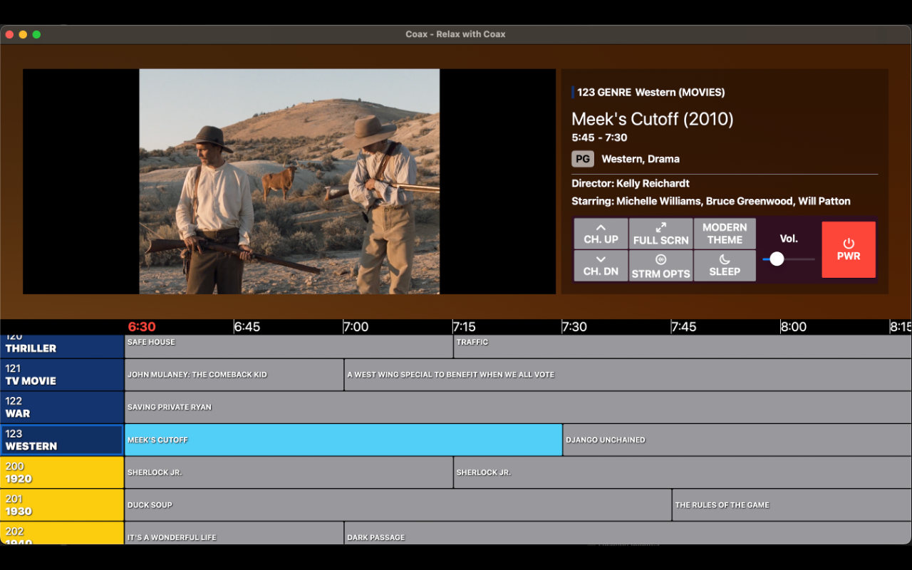
Task: Click the Western, Drama genre text
Action: [641, 159]
